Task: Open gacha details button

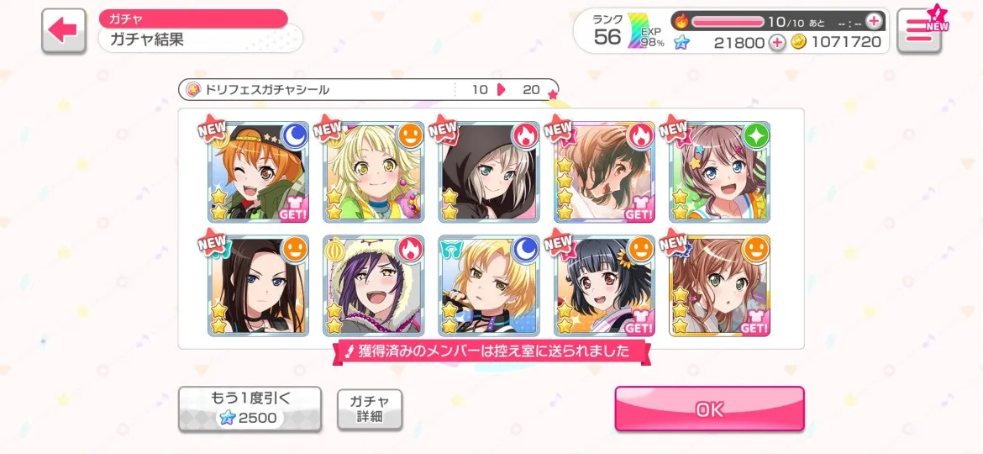Action: [x=370, y=409]
